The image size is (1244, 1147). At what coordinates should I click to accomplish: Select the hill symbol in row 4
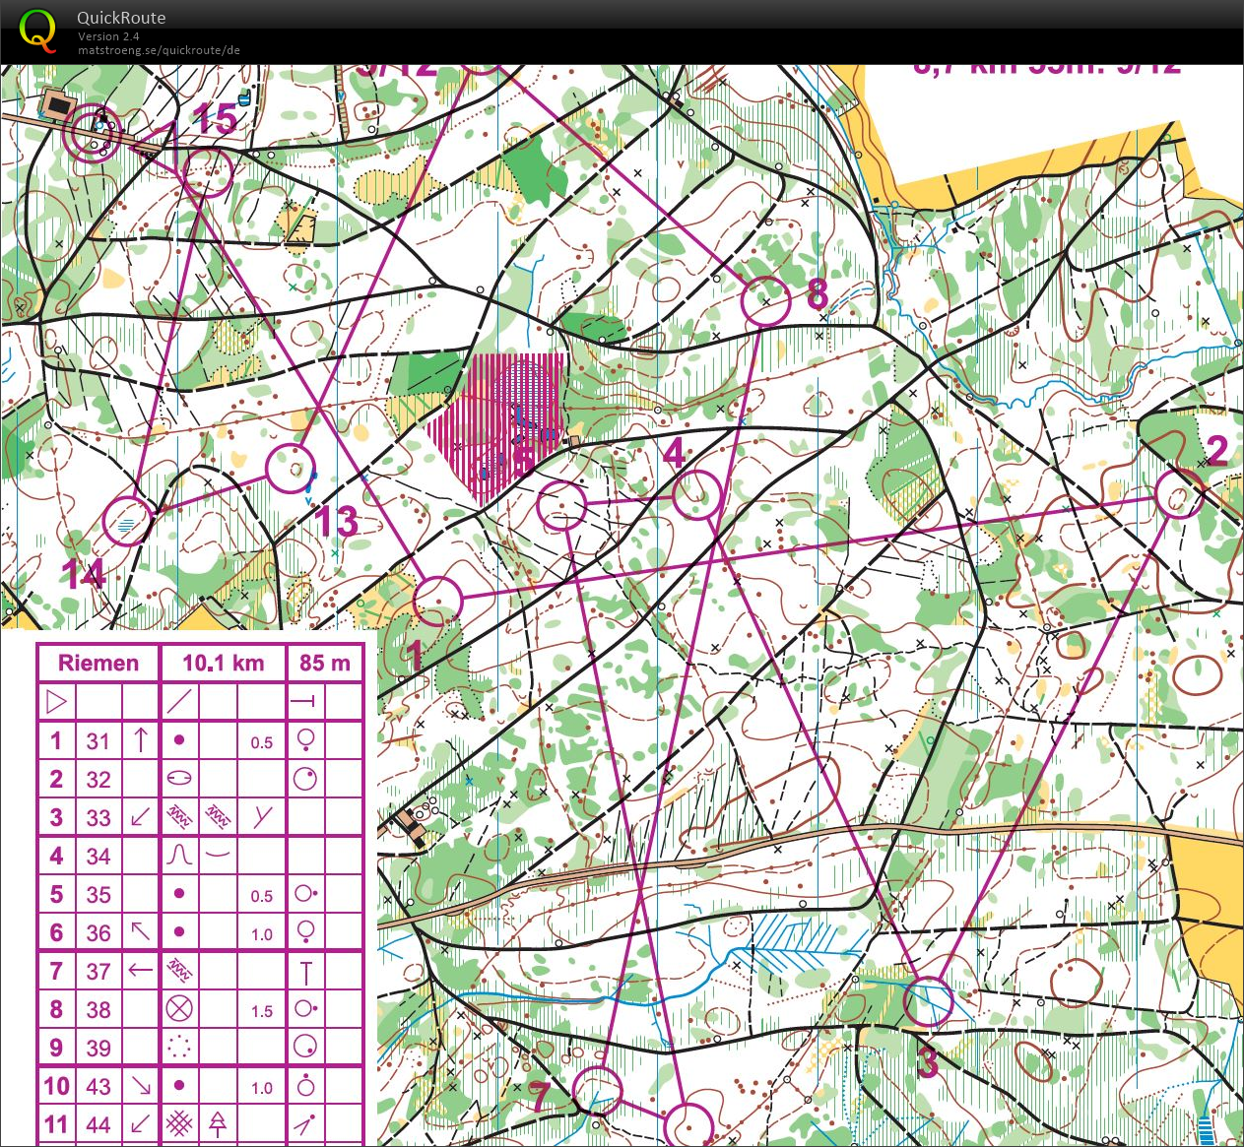click(x=179, y=855)
